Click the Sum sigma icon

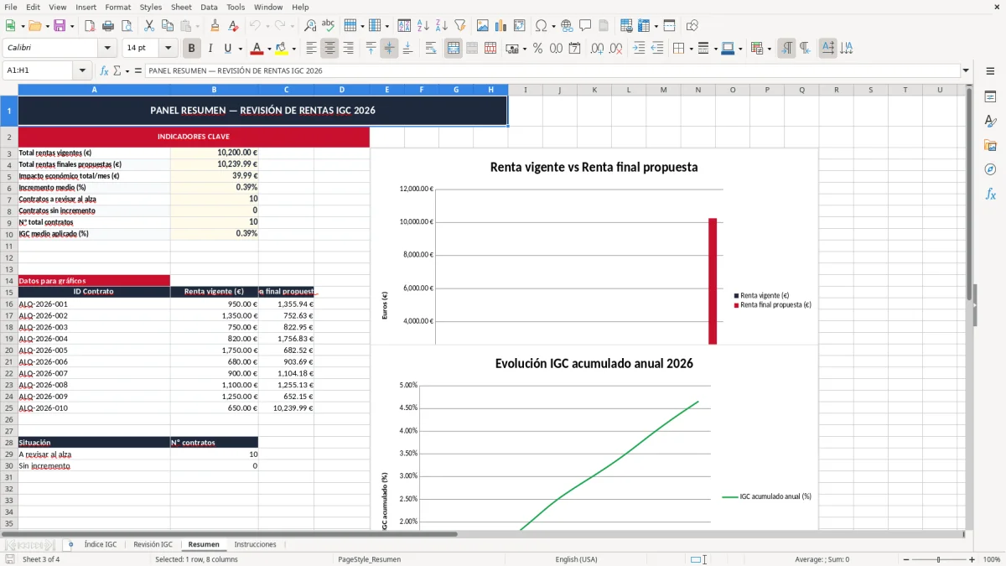coord(117,71)
